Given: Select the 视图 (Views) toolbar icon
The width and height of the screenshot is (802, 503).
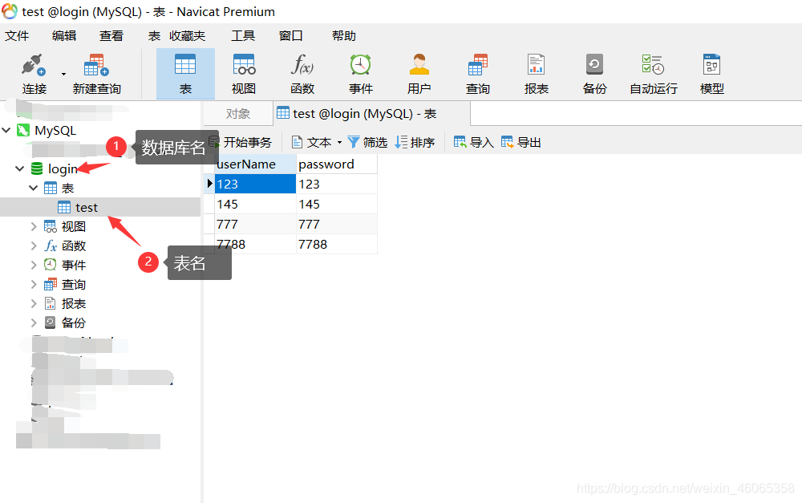Looking at the screenshot, I should (x=243, y=72).
